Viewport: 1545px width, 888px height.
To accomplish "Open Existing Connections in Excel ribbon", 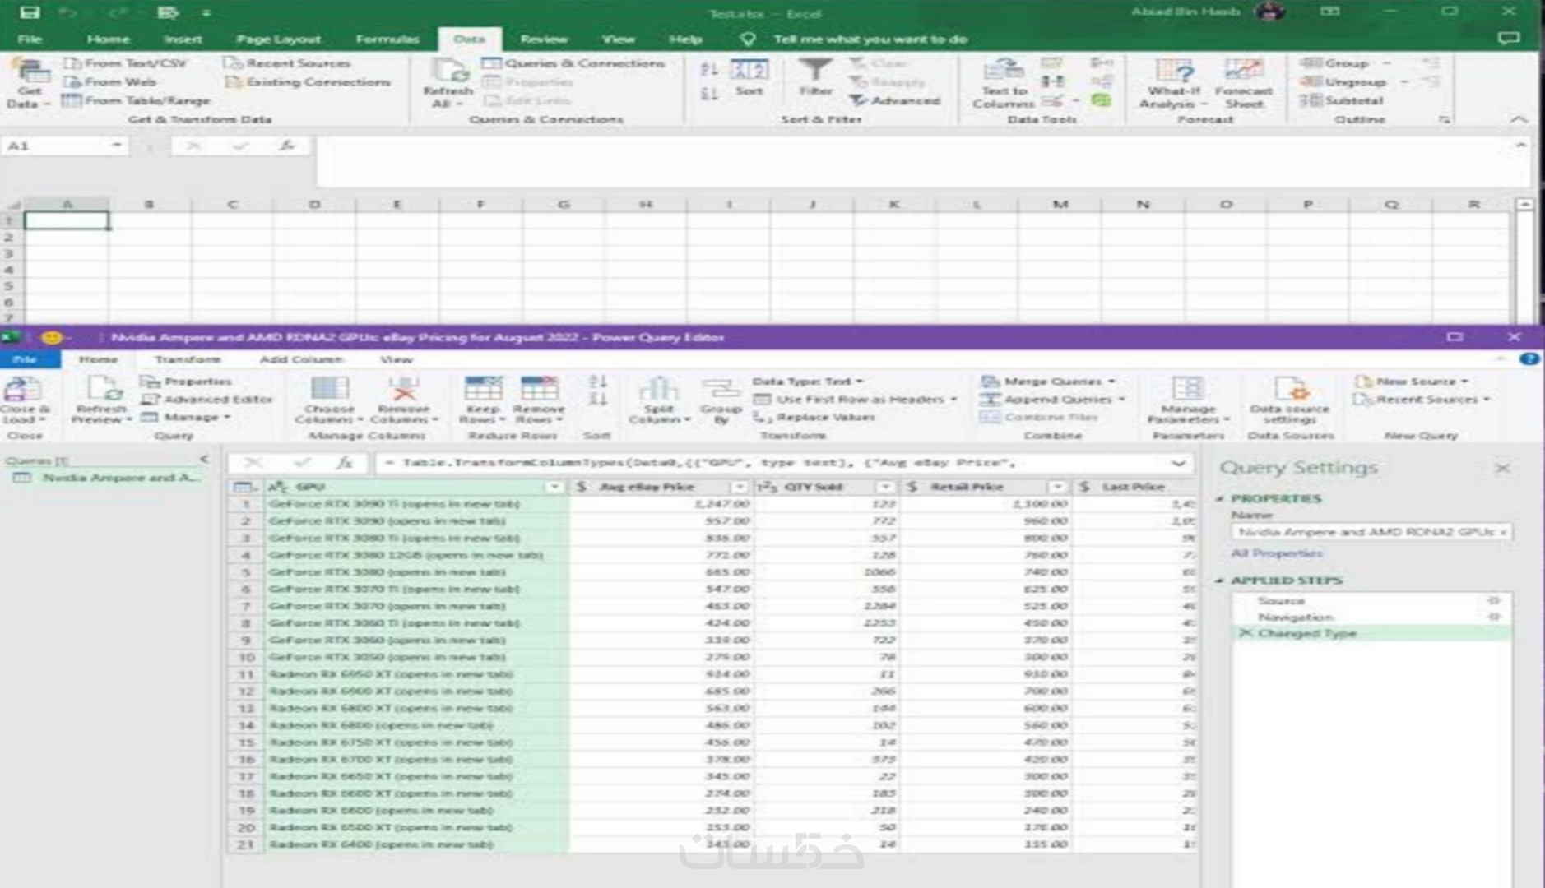I will click(309, 82).
